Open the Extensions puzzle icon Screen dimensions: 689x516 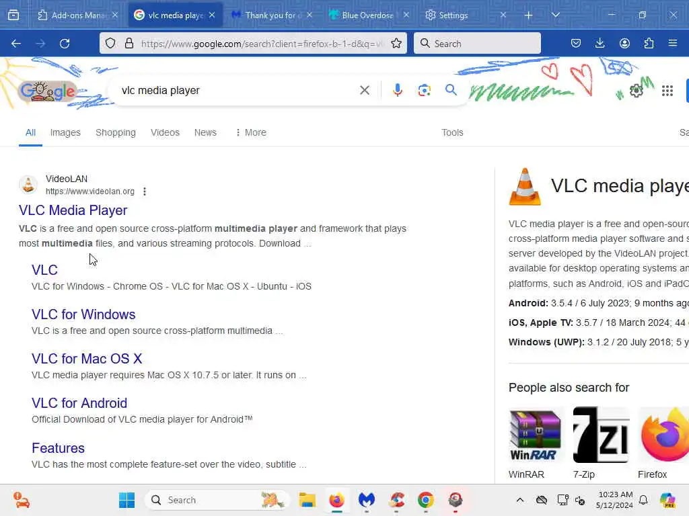(649, 44)
